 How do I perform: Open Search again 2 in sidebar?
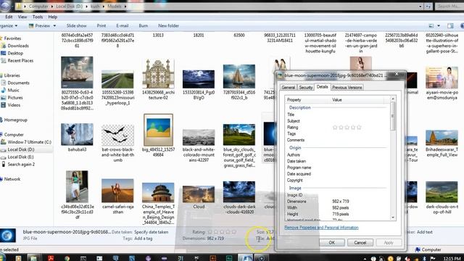(x=21, y=165)
